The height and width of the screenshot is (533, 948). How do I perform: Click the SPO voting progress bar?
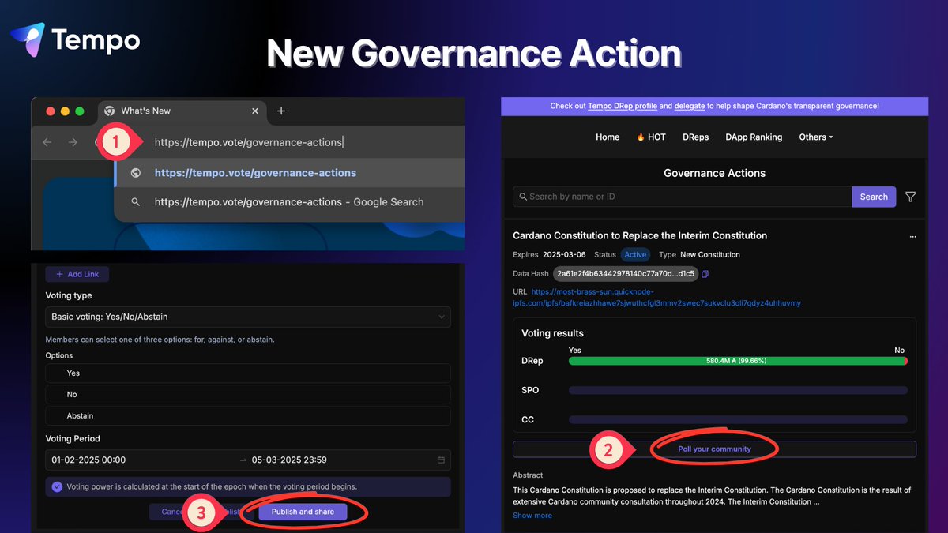738,390
